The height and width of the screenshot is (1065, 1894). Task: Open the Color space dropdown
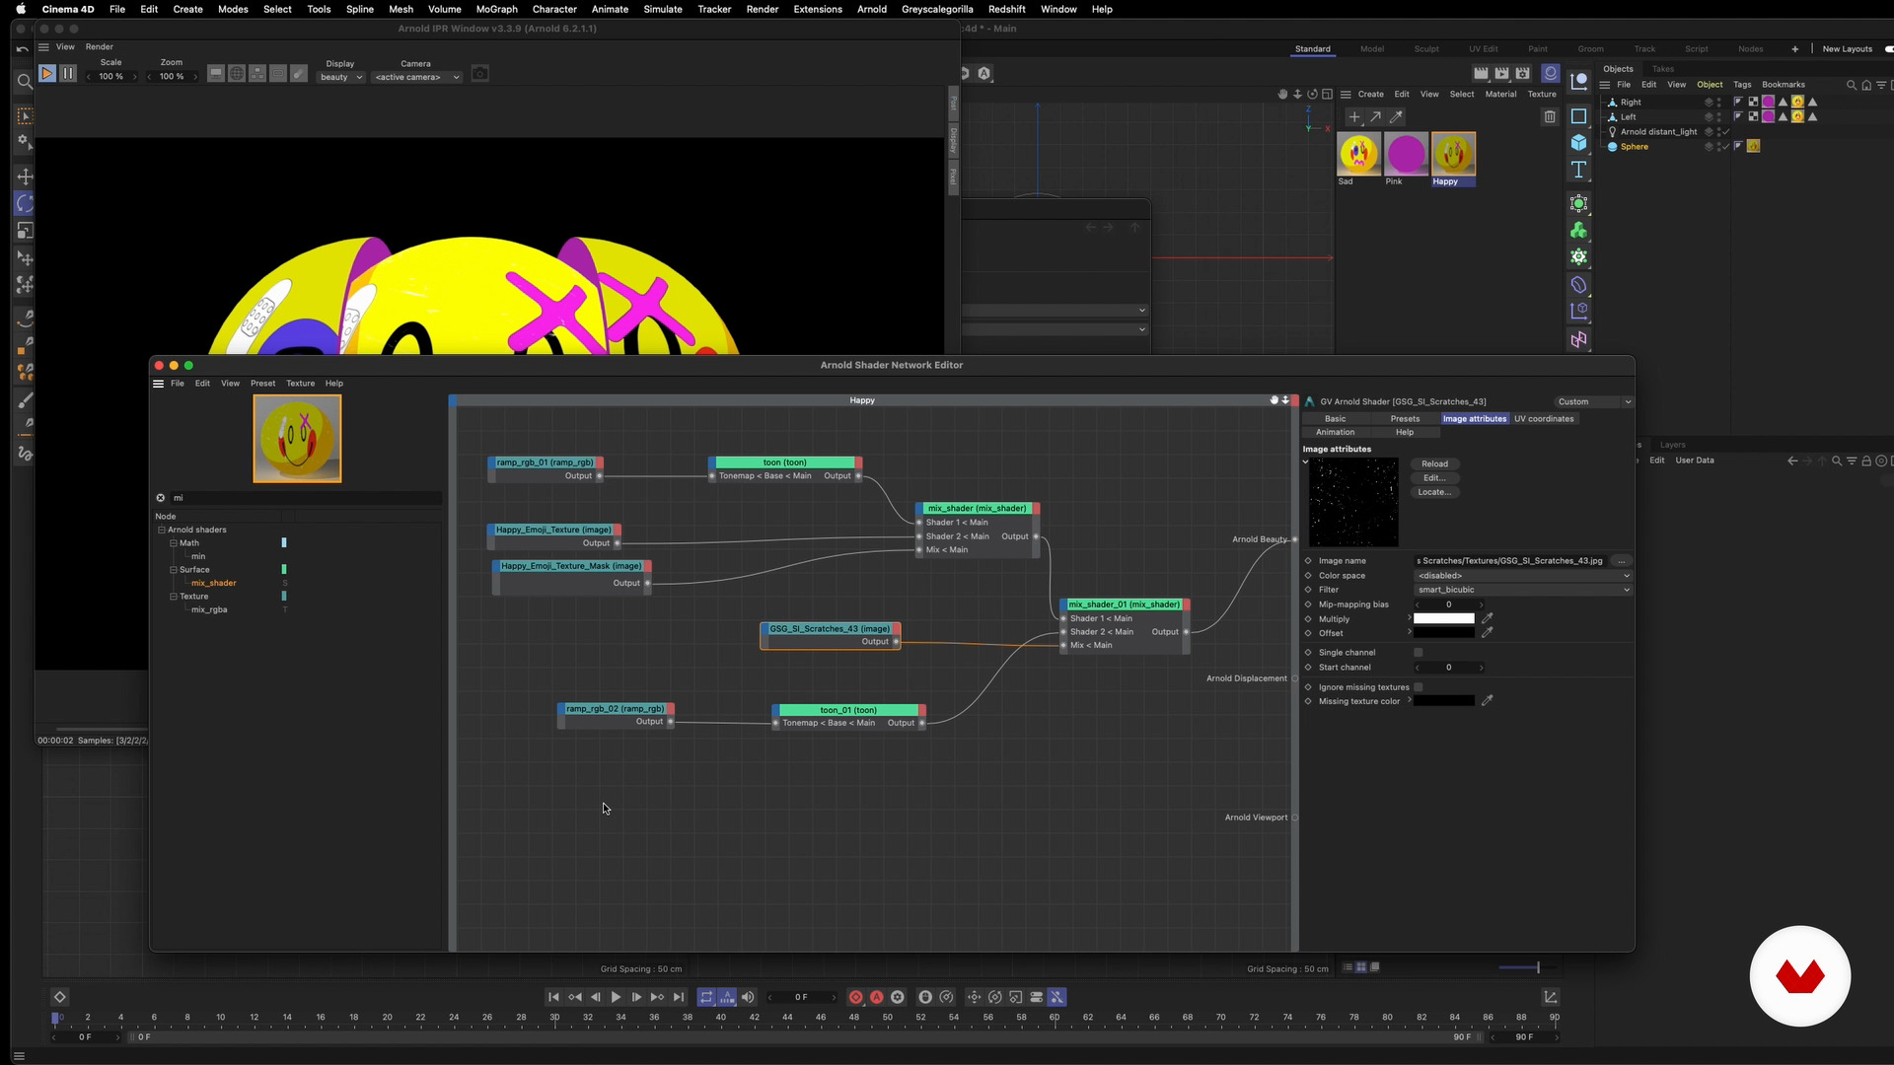[x=1523, y=576]
